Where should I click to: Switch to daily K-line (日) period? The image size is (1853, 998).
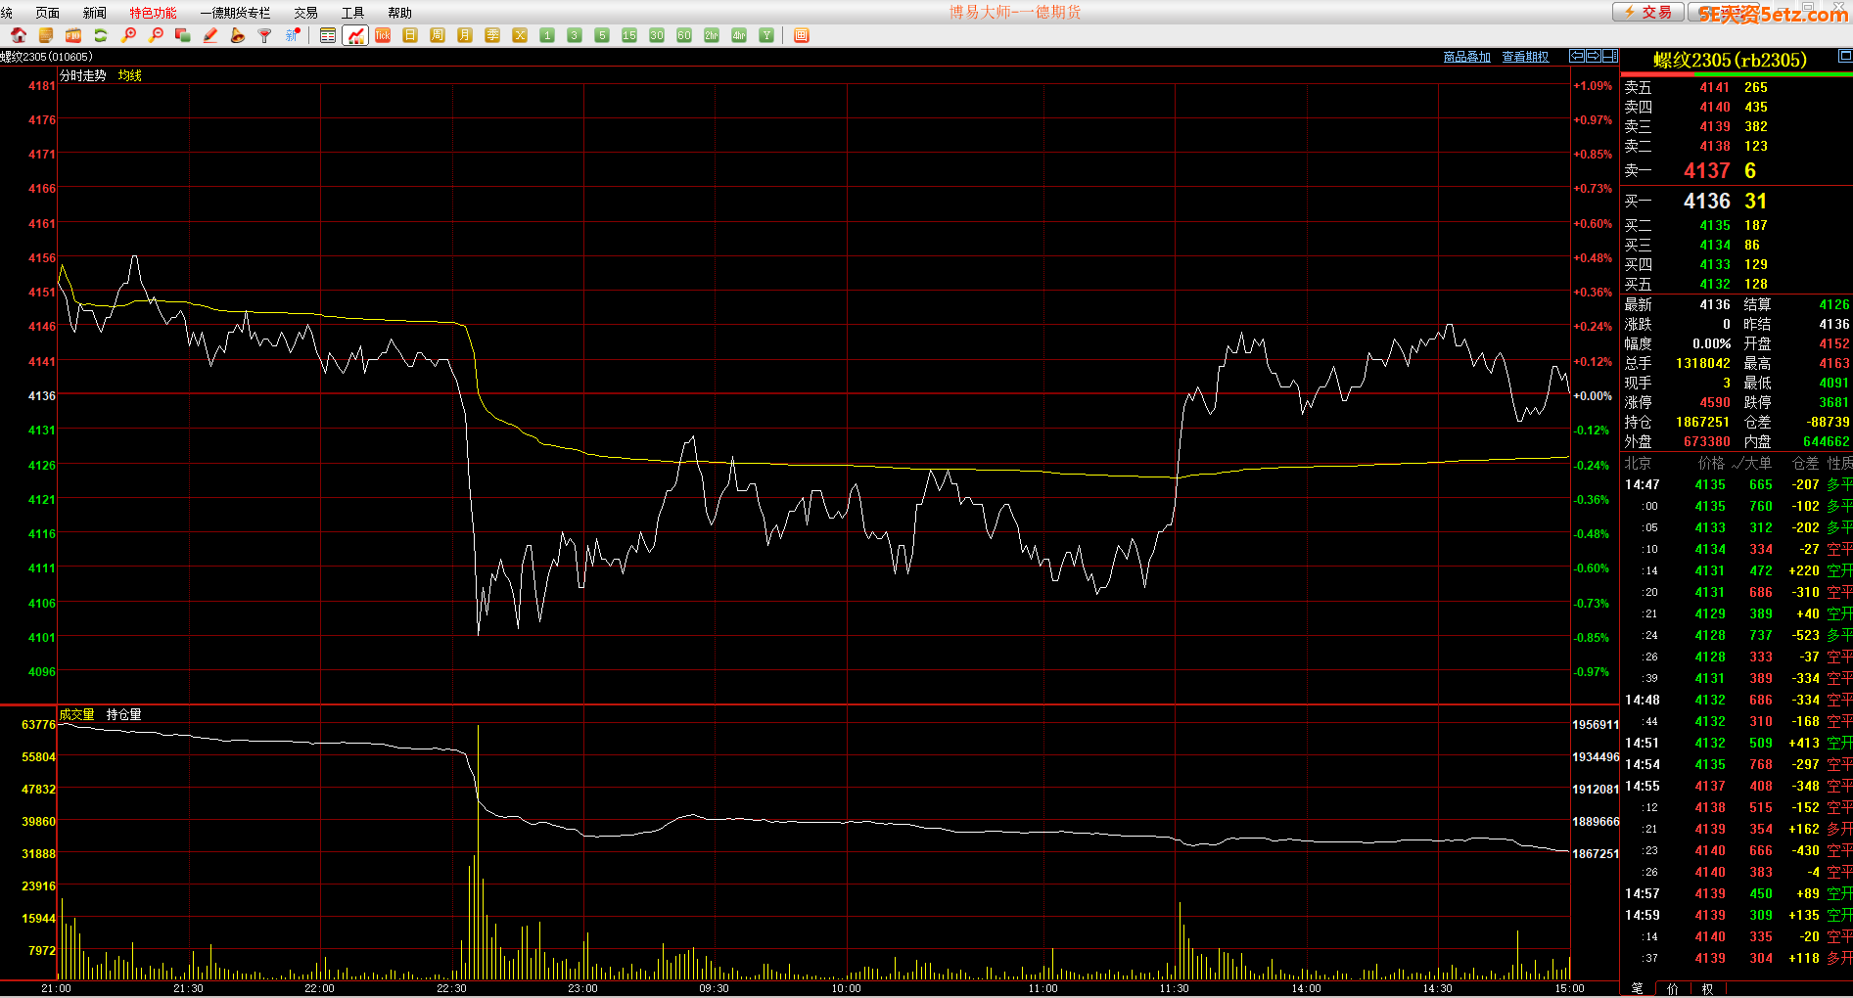[410, 35]
